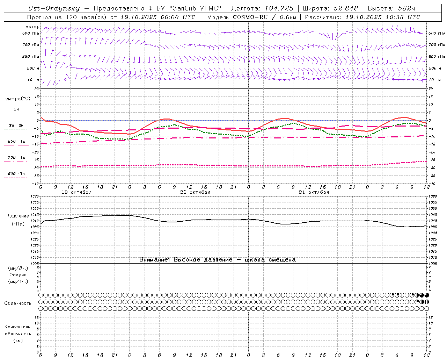This screenshot has height=358, width=447.
Task: Click the (гПа) unit under Давление
Action: (x=18, y=224)
